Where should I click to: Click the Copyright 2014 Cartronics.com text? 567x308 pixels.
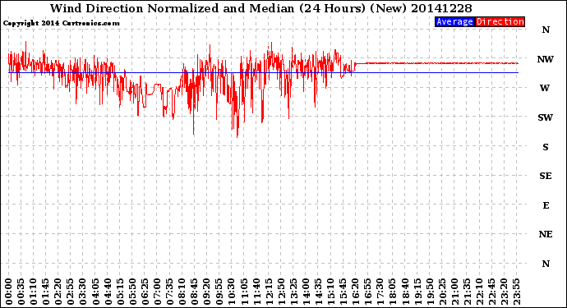coord(61,23)
